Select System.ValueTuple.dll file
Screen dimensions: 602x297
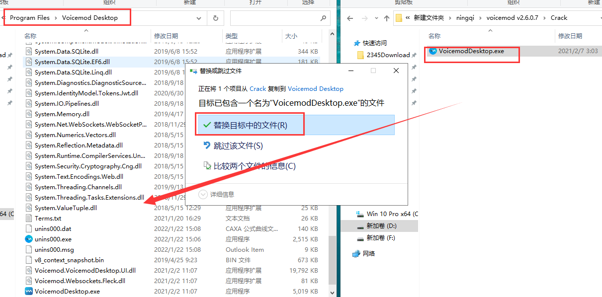point(66,208)
